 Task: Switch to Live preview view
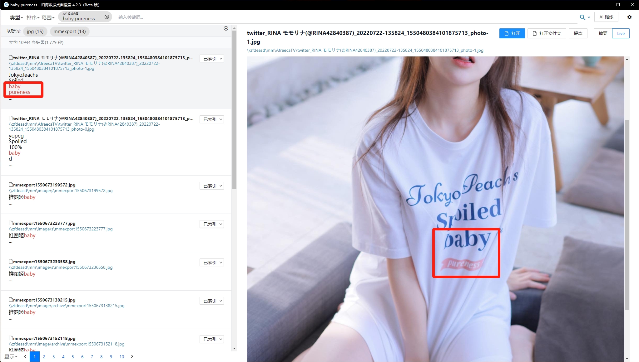(x=621, y=33)
